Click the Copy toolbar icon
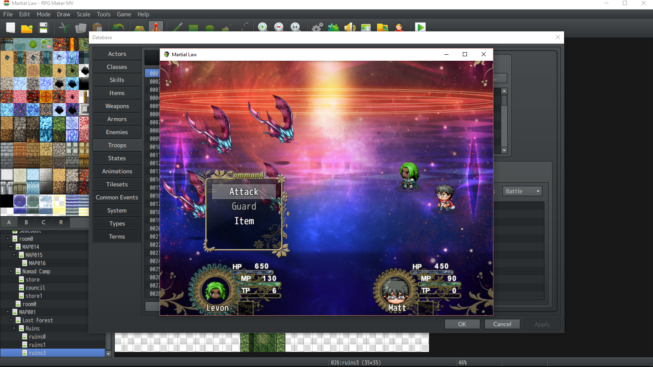Screen dimensions: 653x367 point(81,28)
